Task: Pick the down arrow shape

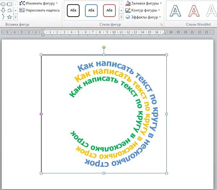Action: pos(3,10)
